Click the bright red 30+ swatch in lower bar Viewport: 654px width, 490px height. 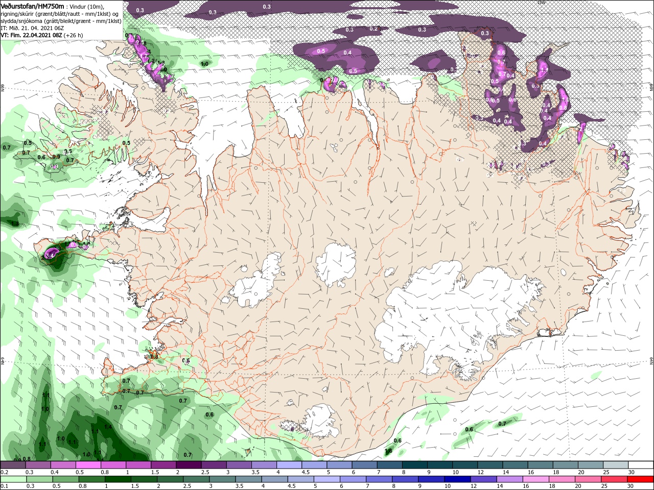click(x=640, y=479)
